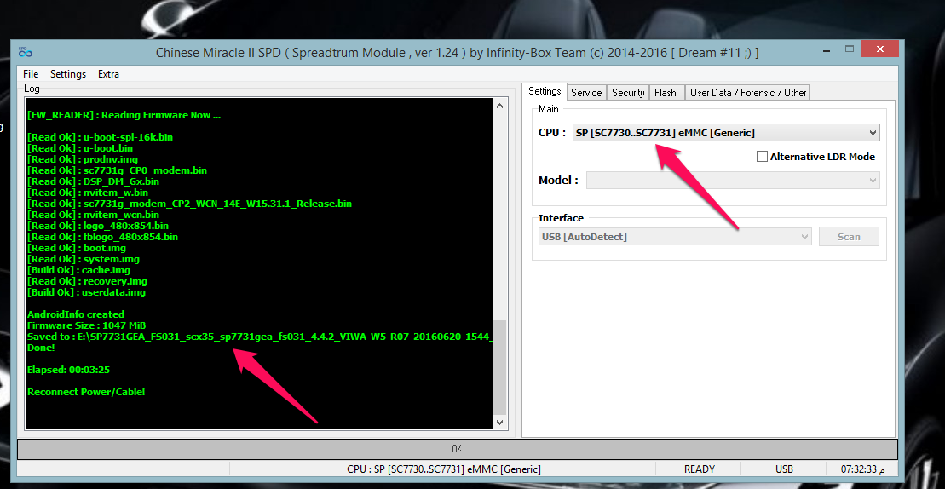The height and width of the screenshot is (489, 945).
Task: Open the Extra menu
Action: (x=108, y=74)
